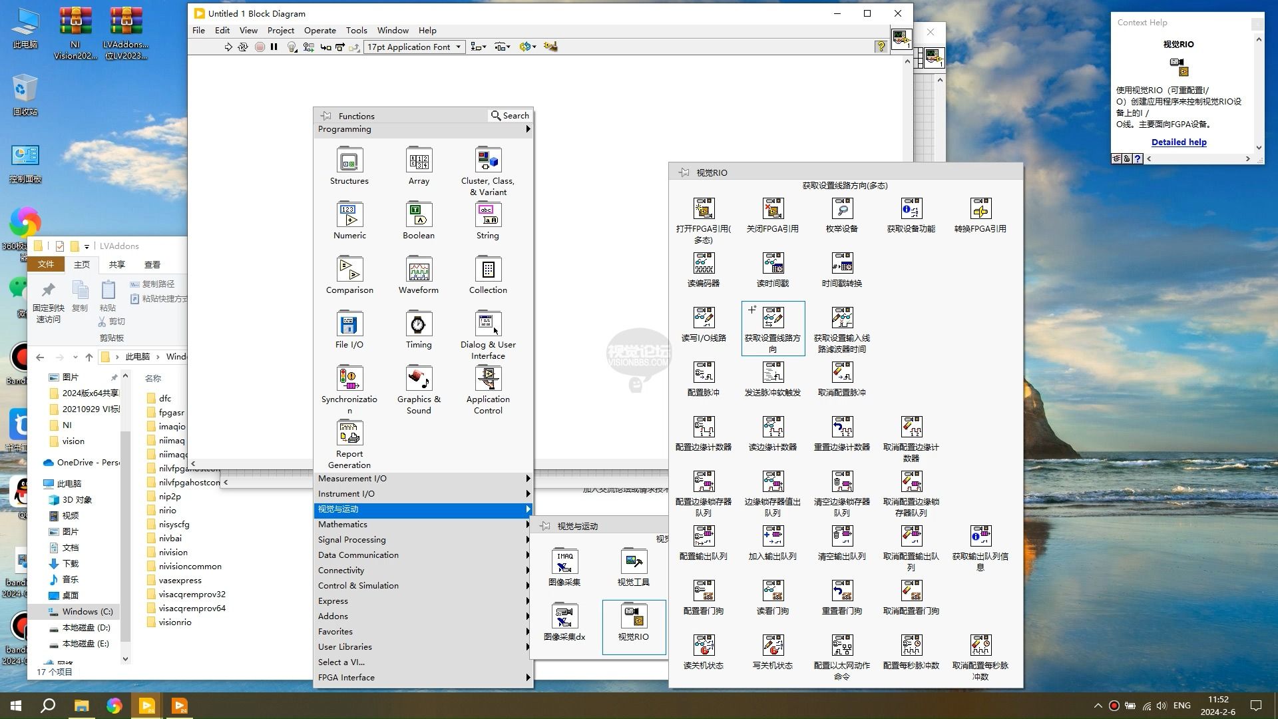
Task: Open the 17pt Application Font dropdown
Action: click(x=459, y=47)
